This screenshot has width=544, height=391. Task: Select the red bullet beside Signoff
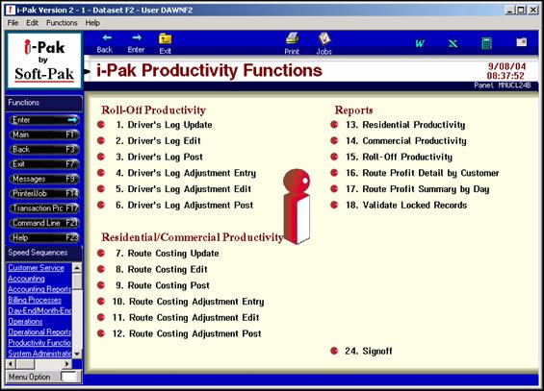click(x=334, y=351)
